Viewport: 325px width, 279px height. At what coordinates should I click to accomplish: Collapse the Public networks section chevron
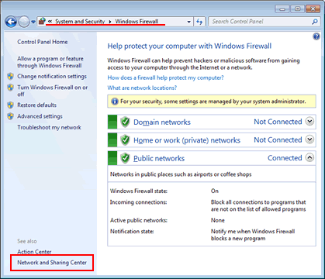[x=309, y=157]
